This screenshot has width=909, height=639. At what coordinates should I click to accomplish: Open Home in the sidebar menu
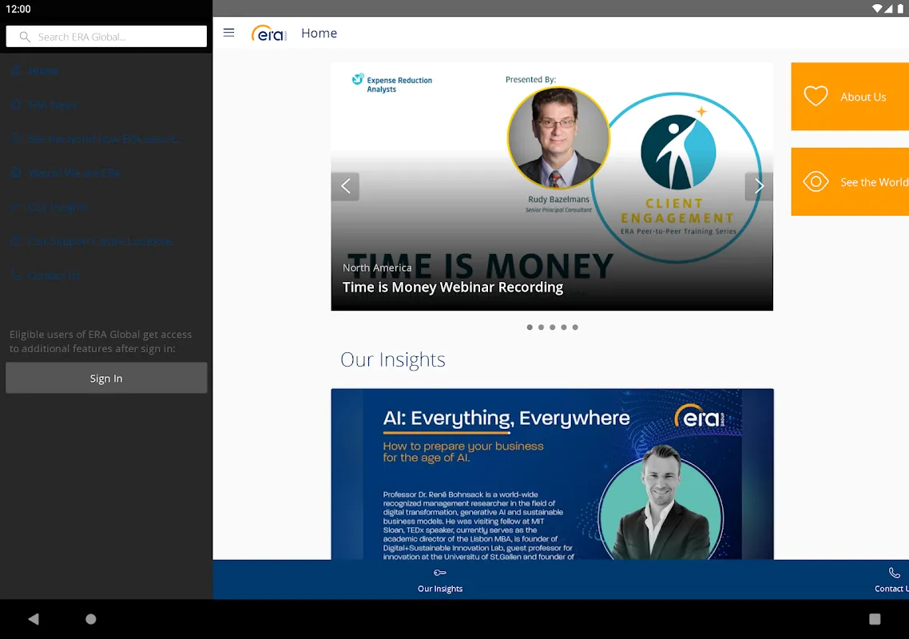pyautogui.click(x=43, y=71)
